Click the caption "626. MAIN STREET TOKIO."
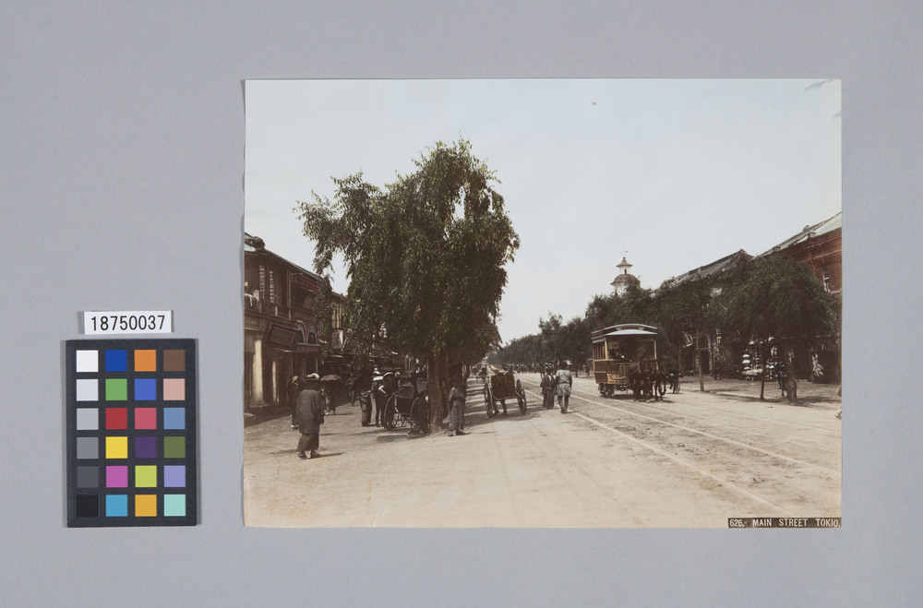This screenshot has height=608, width=923. click(x=784, y=522)
